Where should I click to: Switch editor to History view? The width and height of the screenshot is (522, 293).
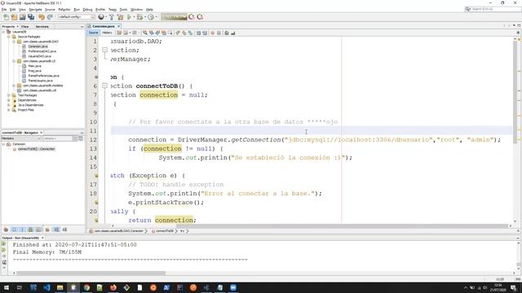tap(107, 33)
